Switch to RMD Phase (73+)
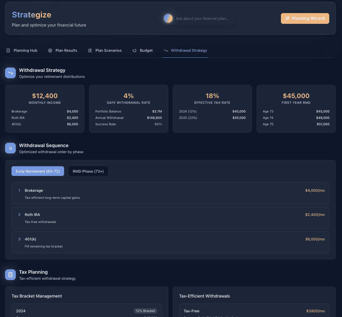The width and height of the screenshot is (342, 317). pyautogui.click(x=88, y=171)
